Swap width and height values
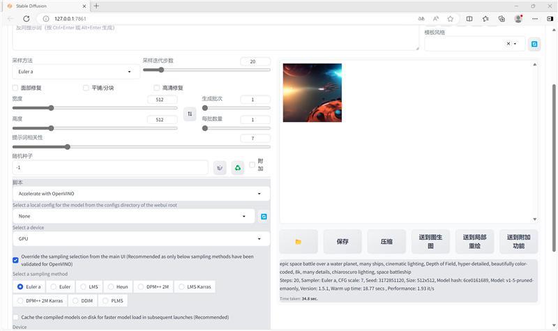Image resolution: width=558 pixels, height=331 pixels. click(x=190, y=114)
